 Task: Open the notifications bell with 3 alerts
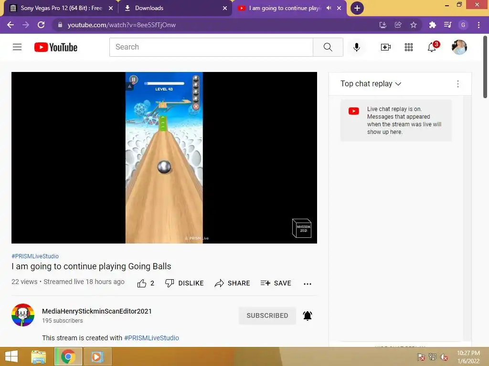433,47
